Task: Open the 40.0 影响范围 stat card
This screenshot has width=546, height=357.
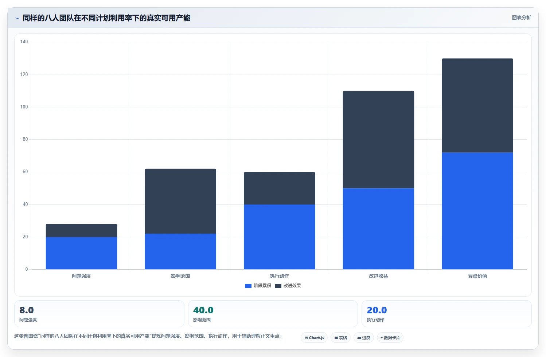Action: point(273,314)
